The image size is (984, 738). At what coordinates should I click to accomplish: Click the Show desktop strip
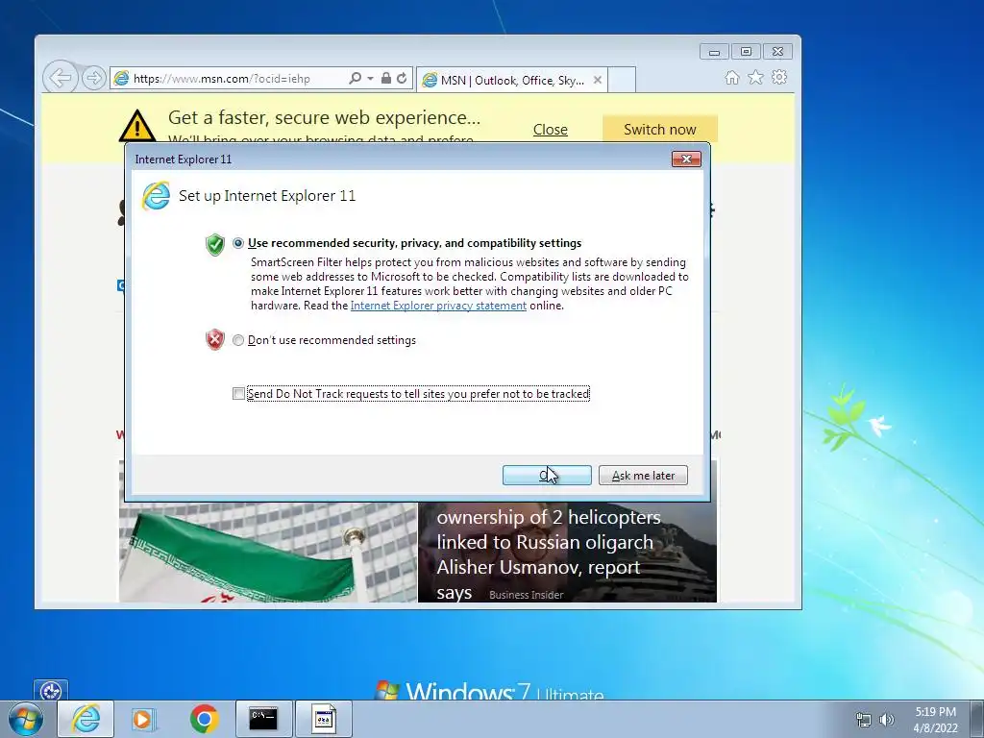tap(978, 719)
